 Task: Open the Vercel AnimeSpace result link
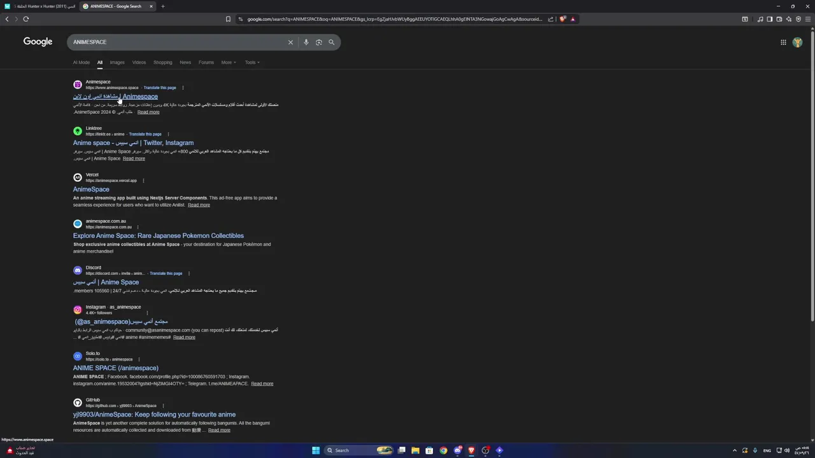[91, 190]
